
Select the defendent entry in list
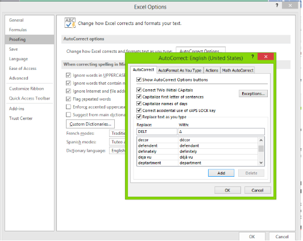(x=197, y=146)
